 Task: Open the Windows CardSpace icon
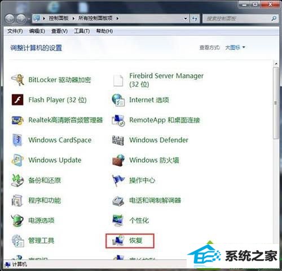pos(17,140)
